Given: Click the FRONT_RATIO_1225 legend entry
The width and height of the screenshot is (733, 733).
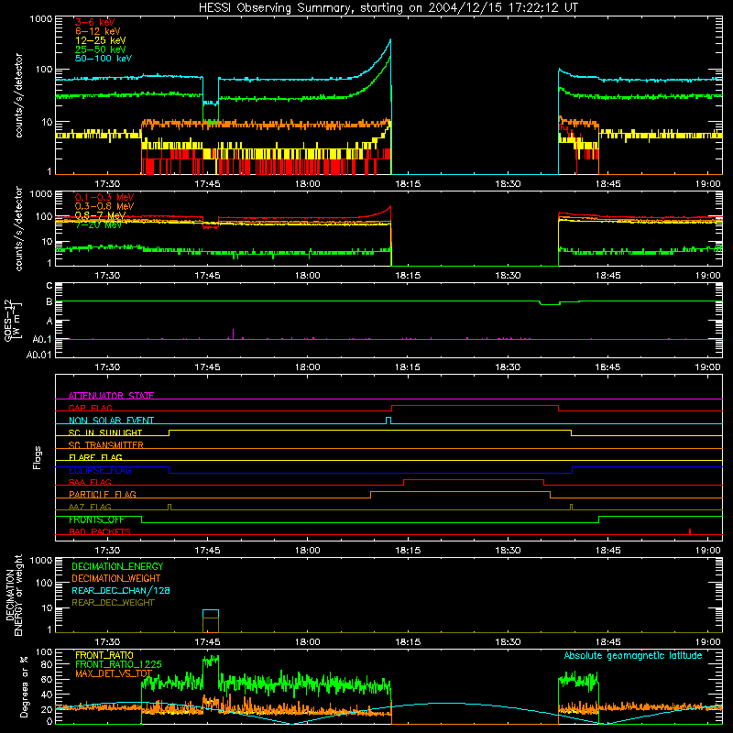Looking at the screenshot, I should 118,664.
